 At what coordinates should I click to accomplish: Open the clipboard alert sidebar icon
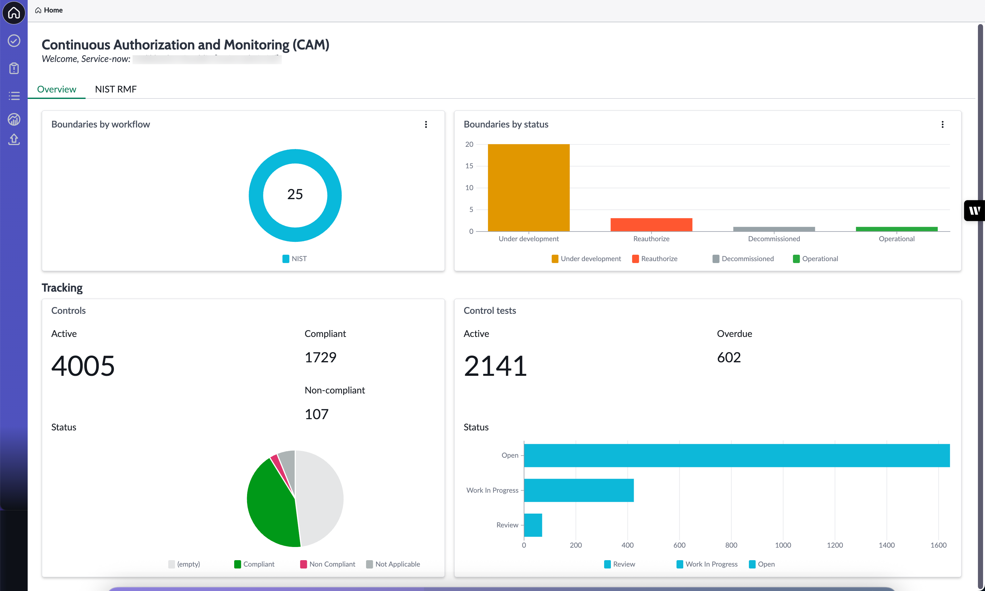14,68
